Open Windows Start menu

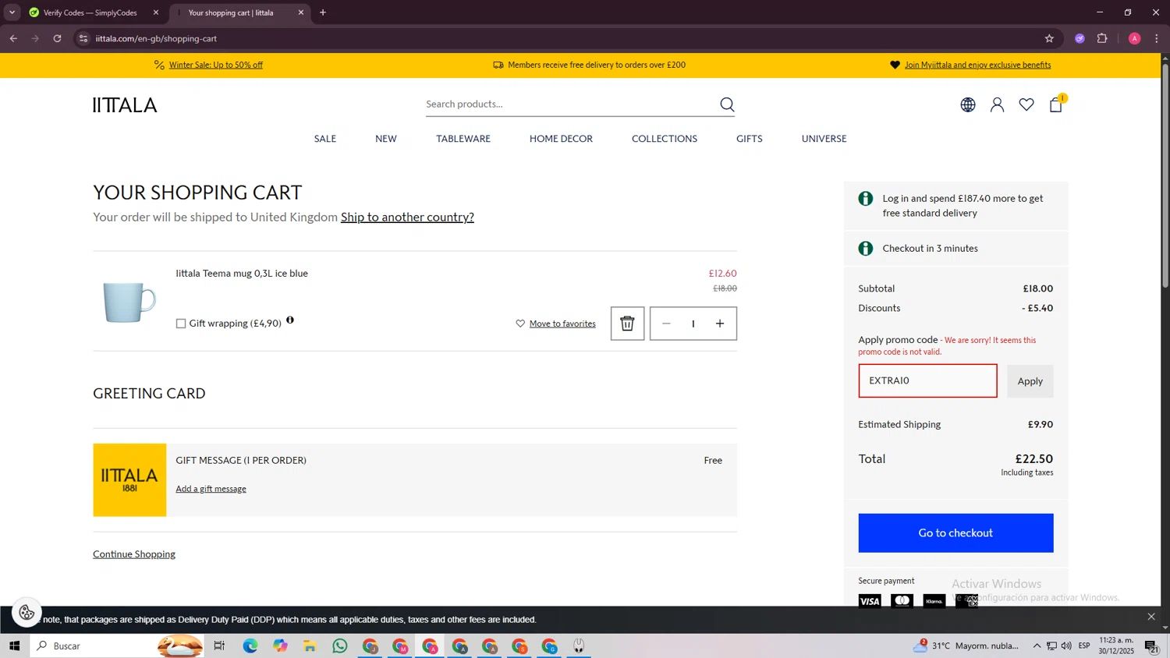point(14,646)
